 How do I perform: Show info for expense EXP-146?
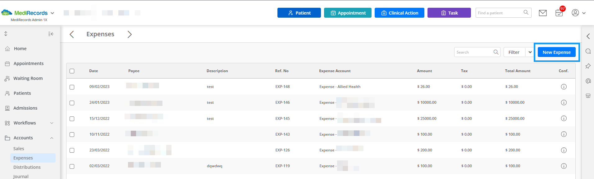tap(564, 103)
